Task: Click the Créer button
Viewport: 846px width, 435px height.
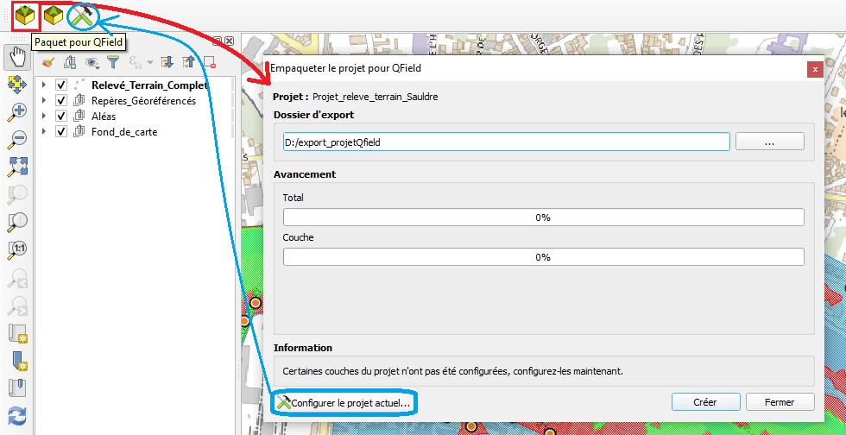Action: coord(705,402)
